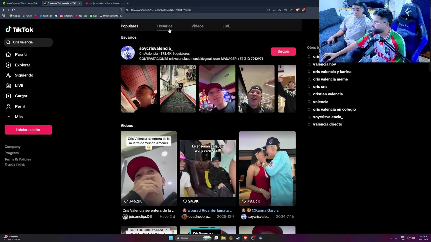
Task: Click TikTok search field with Cris valencia
Action: [29, 42]
